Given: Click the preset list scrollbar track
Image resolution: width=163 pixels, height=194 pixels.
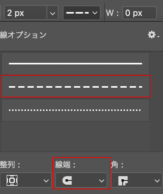Looking at the screenshot, I should click(156, 102).
